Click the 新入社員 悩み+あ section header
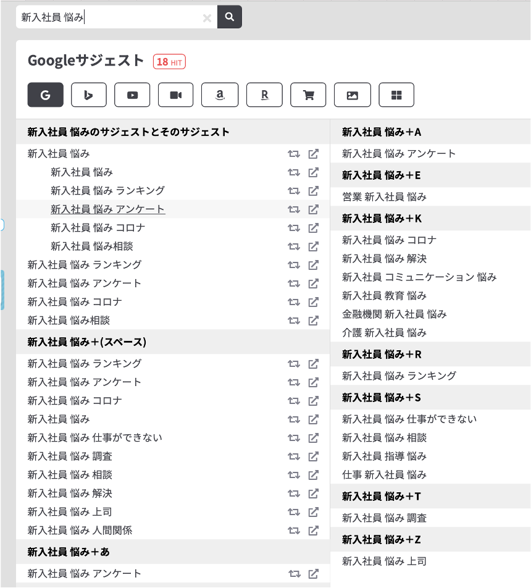The height and width of the screenshot is (588, 531). pyautogui.click(x=173, y=552)
